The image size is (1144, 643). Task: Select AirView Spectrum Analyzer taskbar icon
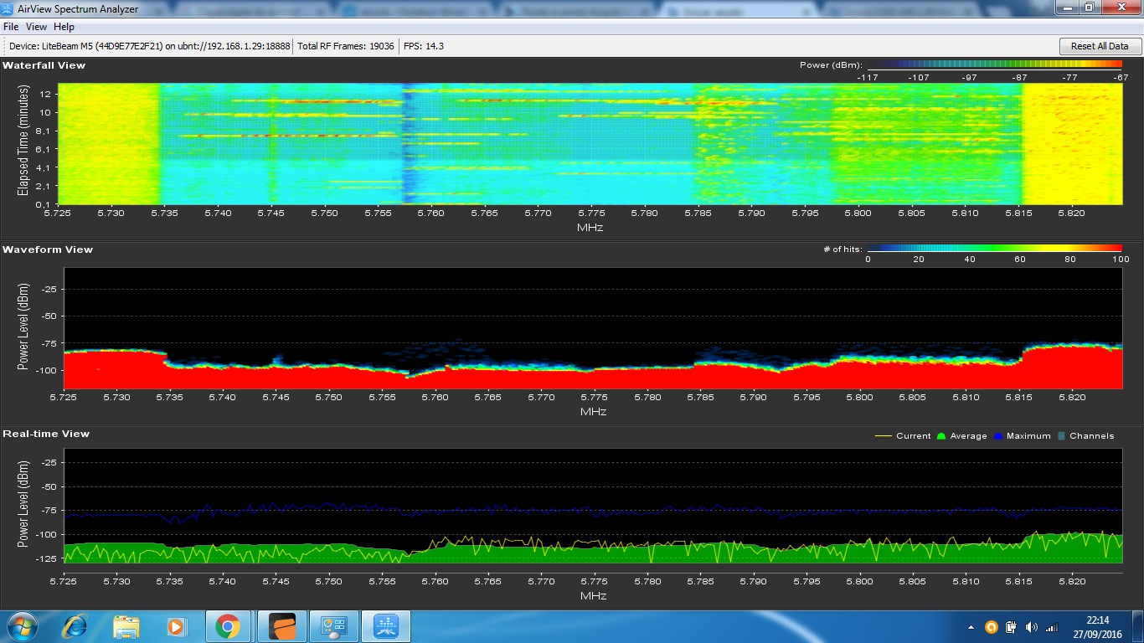tap(385, 626)
